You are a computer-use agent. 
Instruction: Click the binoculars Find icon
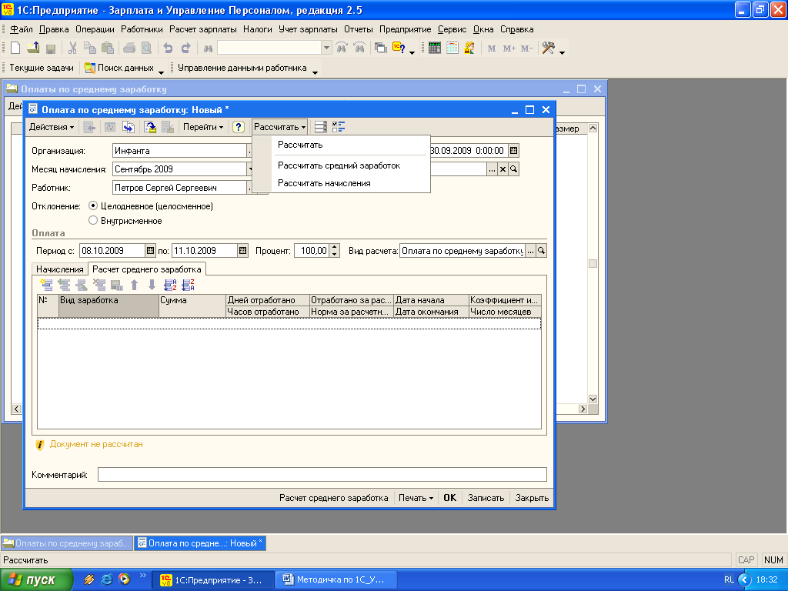(x=208, y=48)
